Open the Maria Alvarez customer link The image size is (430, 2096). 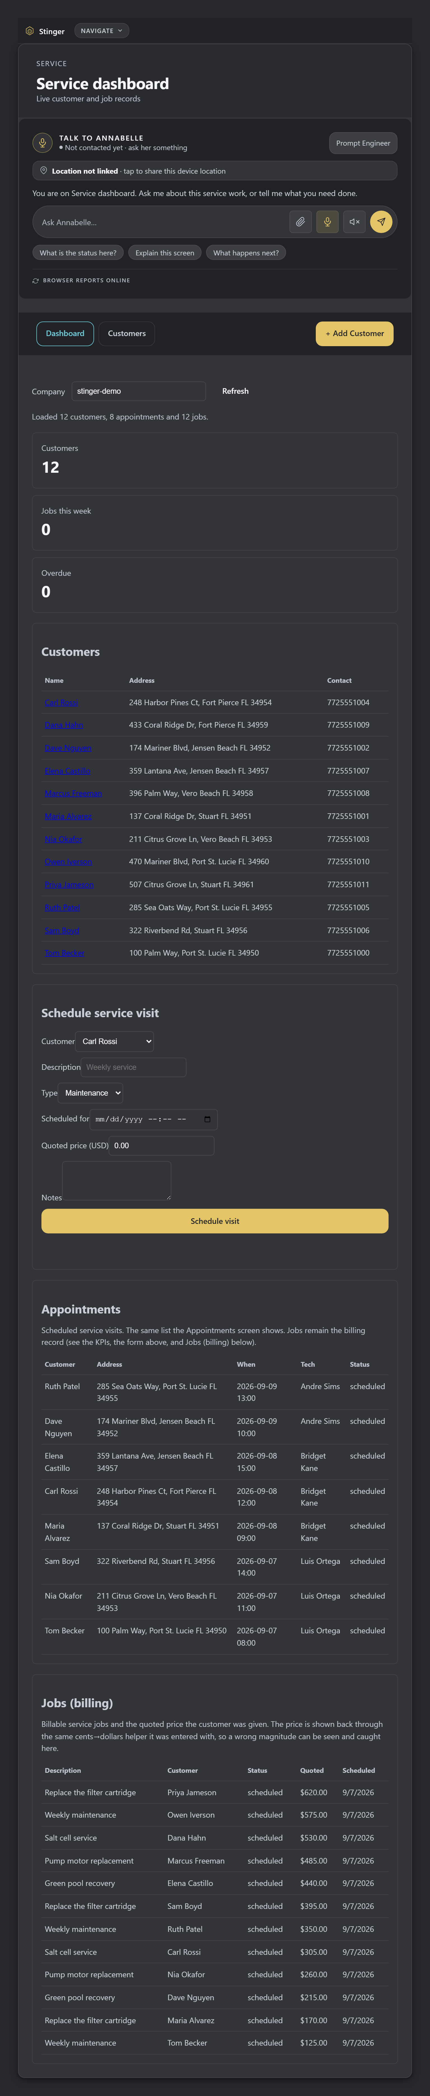tap(68, 816)
